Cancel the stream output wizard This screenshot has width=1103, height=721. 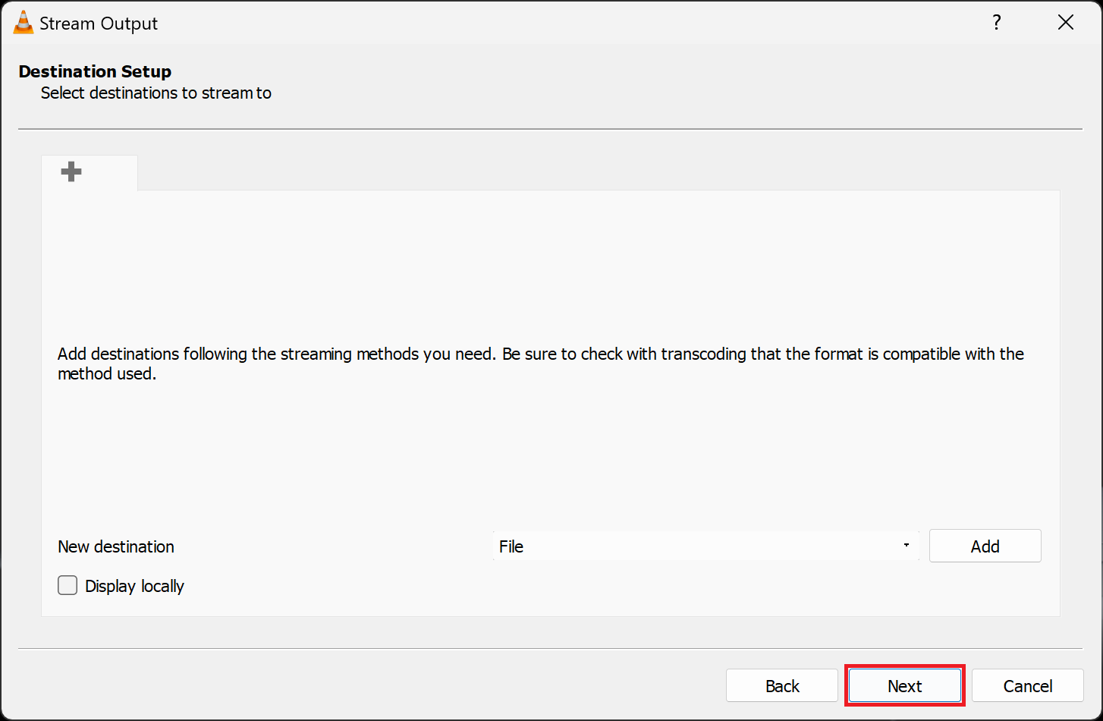pos(1027,686)
